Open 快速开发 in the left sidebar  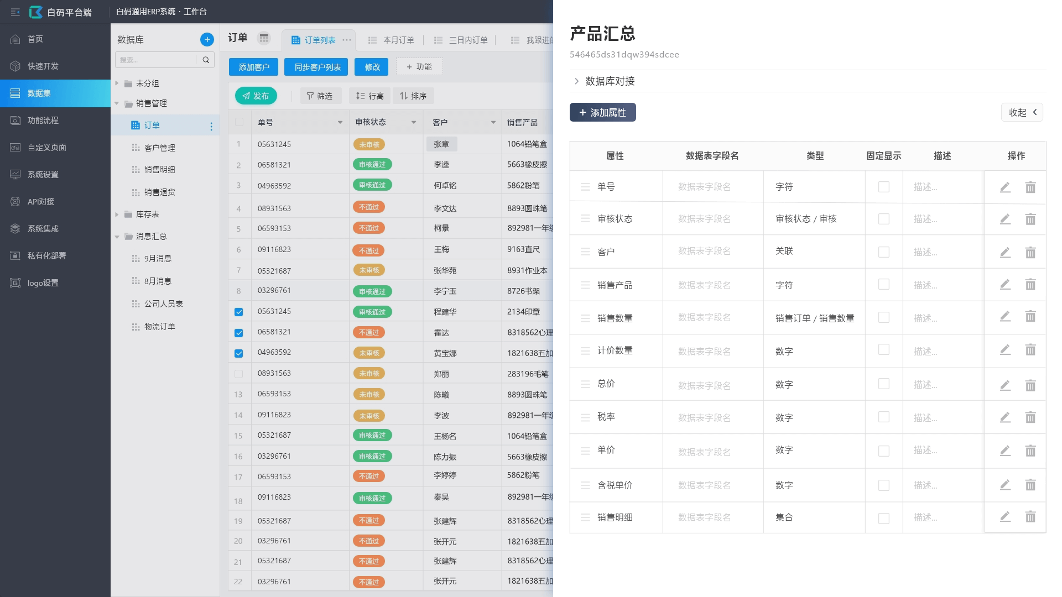[x=55, y=66]
